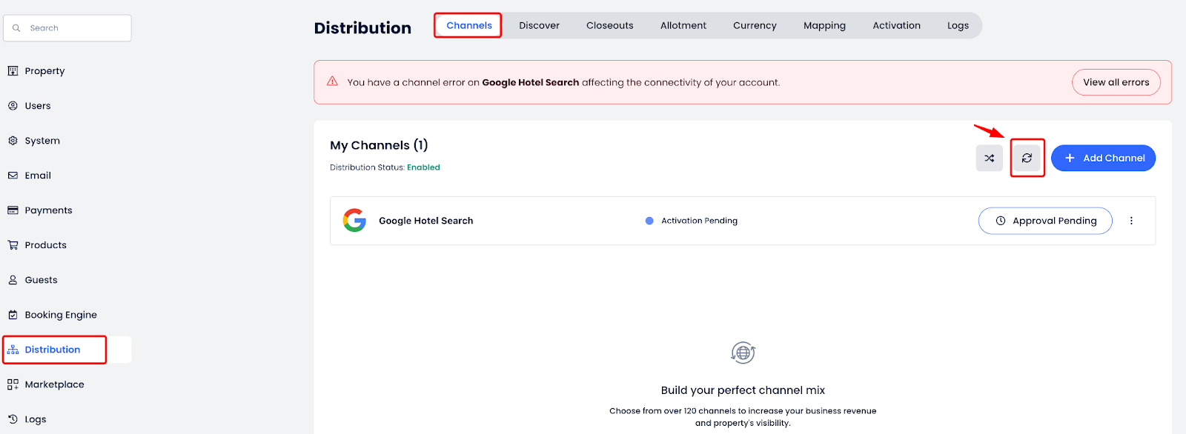Click the Google Hotel Search channel name
This screenshot has width=1186, height=434.
click(425, 221)
